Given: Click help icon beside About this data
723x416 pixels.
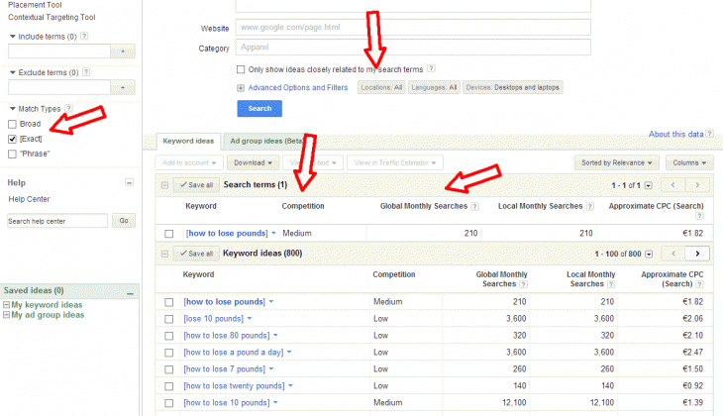Looking at the screenshot, I should point(711,135).
